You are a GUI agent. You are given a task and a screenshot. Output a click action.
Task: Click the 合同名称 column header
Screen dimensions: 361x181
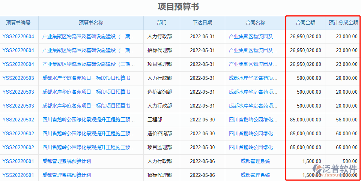(255, 22)
